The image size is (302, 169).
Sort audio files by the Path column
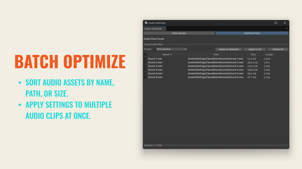point(216,54)
